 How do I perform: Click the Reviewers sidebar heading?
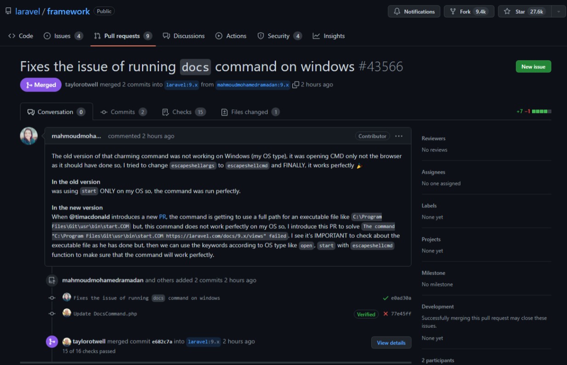433,138
